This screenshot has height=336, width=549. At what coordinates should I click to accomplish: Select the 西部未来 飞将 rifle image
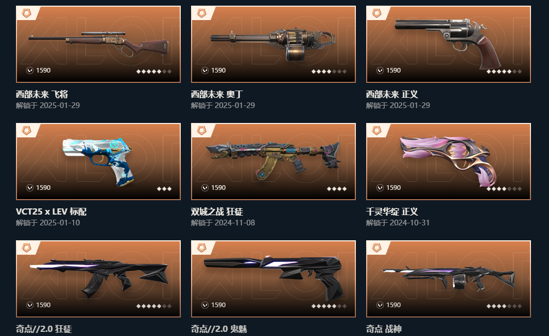(x=99, y=44)
